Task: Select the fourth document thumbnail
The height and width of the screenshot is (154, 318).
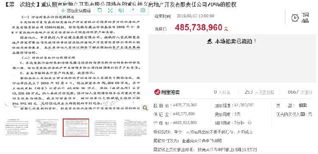Action: pyautogui.click(x=106, y=127)
